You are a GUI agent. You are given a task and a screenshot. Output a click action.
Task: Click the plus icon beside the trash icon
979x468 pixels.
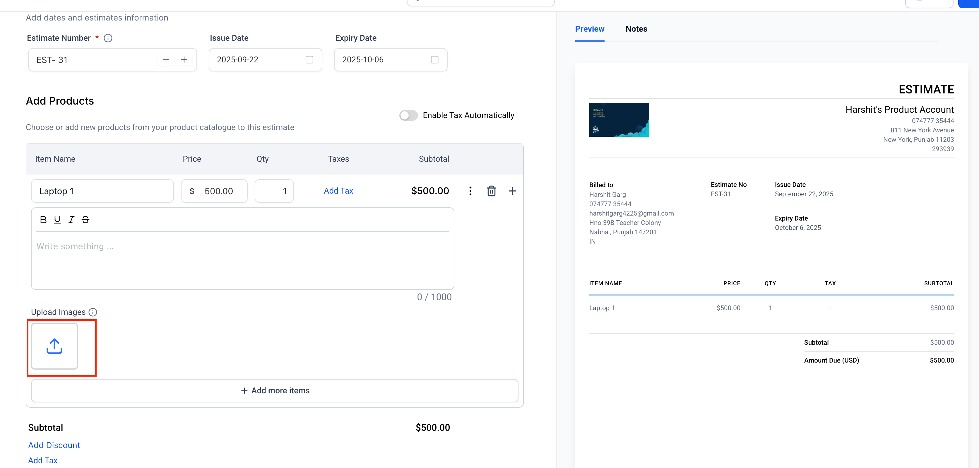(512, 191)
